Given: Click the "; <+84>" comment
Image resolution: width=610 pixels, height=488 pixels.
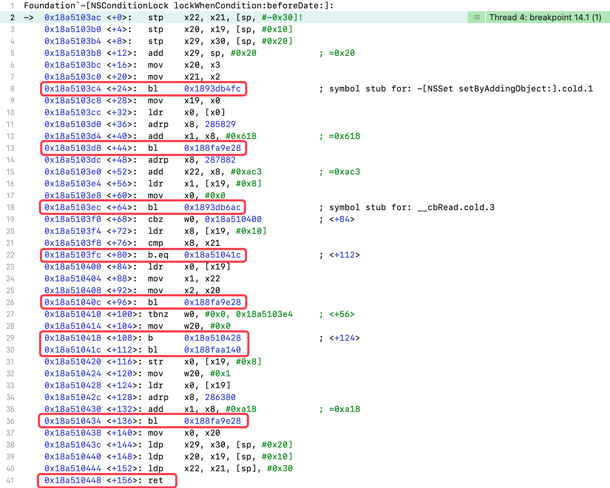Looking at the screenshot, I should (x=337, y=219).
